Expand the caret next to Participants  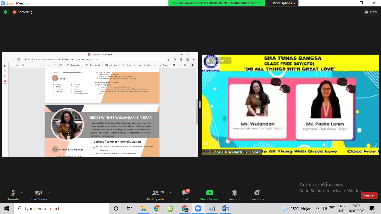(170, 193)
